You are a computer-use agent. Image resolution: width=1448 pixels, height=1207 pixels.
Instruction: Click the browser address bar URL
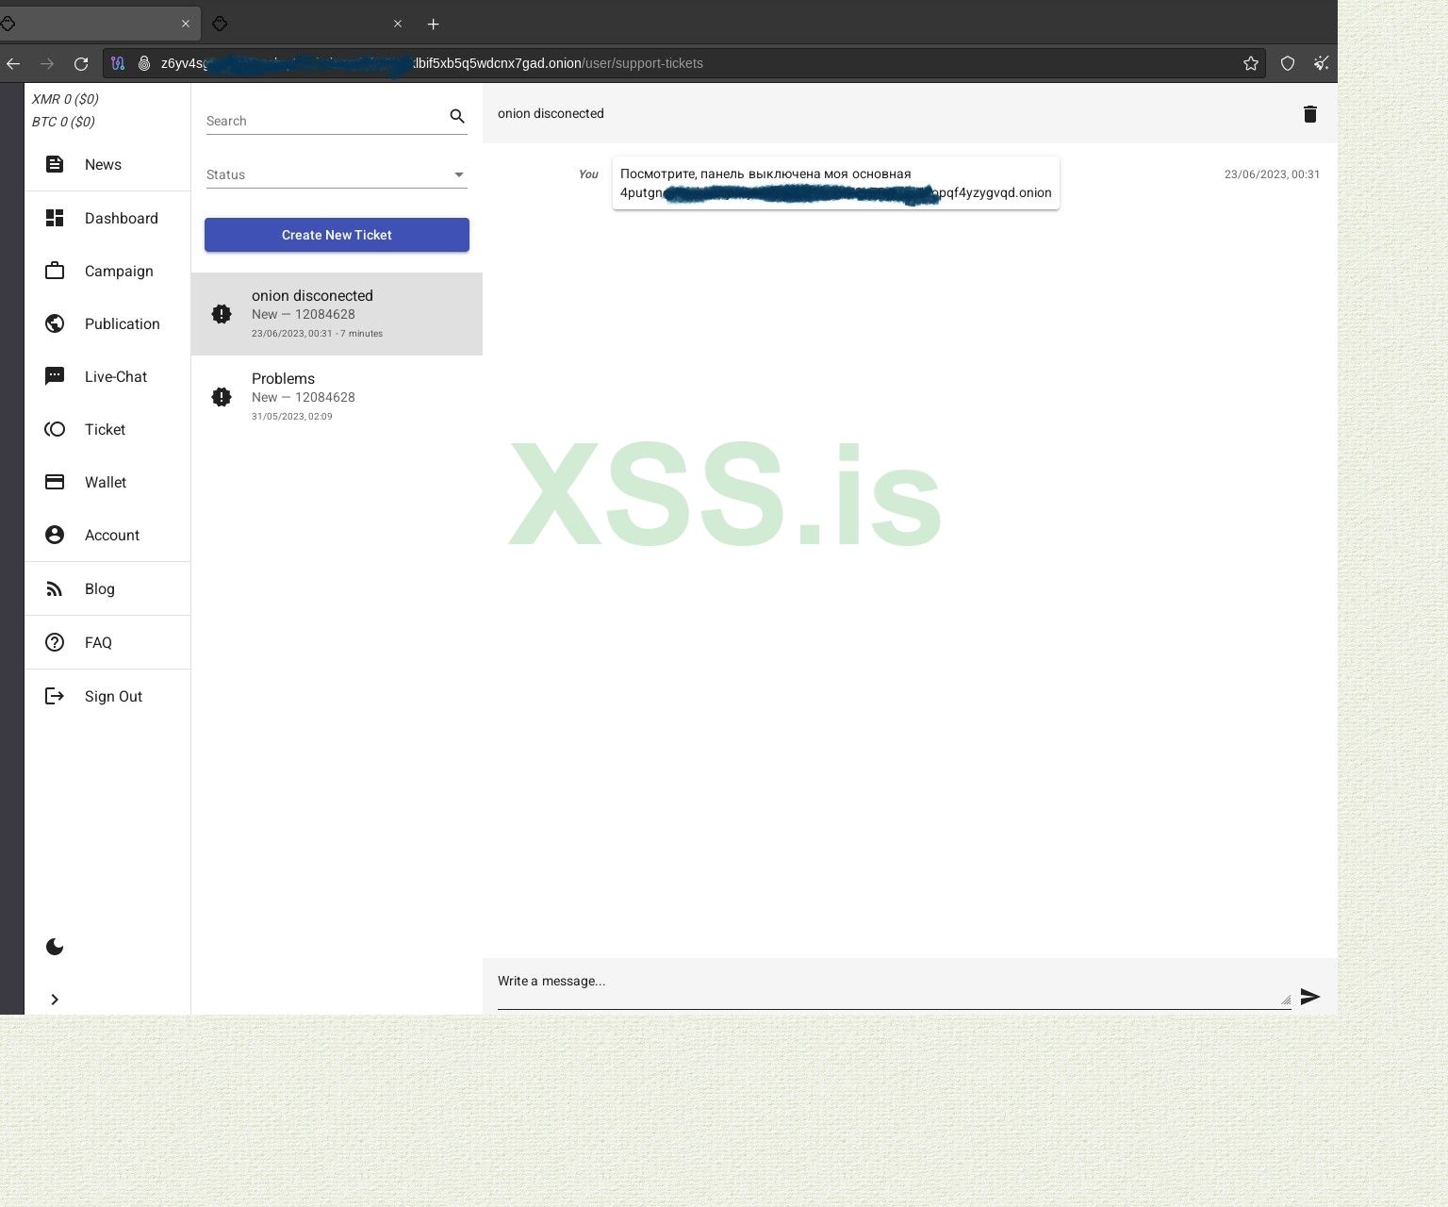432,63
